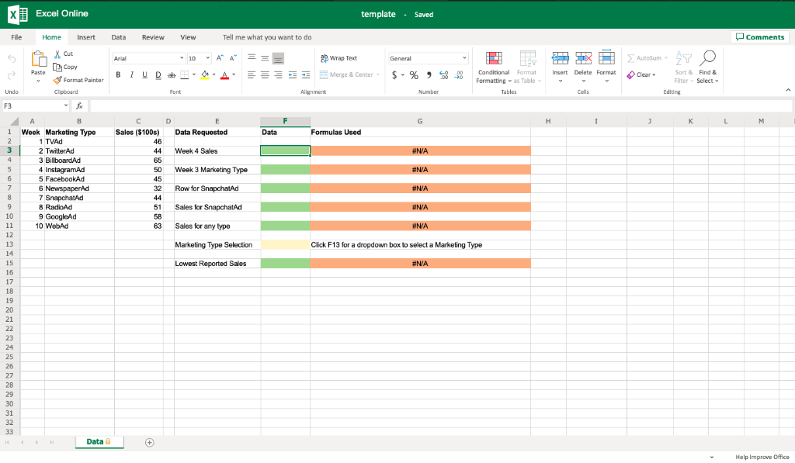Click the Redo arrow icon
The image size is (795, 463).
pos(12,75)
